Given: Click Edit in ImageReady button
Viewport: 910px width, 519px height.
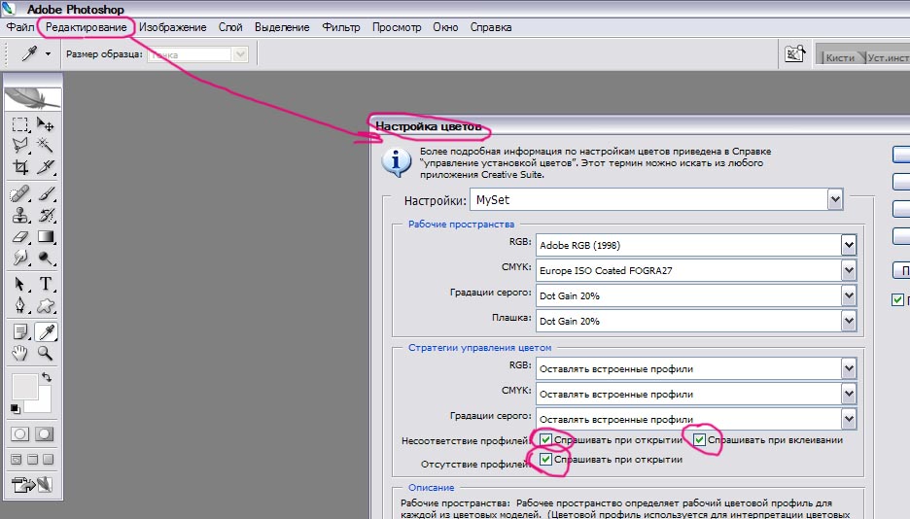Looking at the screenshot, I should [32, 484].
